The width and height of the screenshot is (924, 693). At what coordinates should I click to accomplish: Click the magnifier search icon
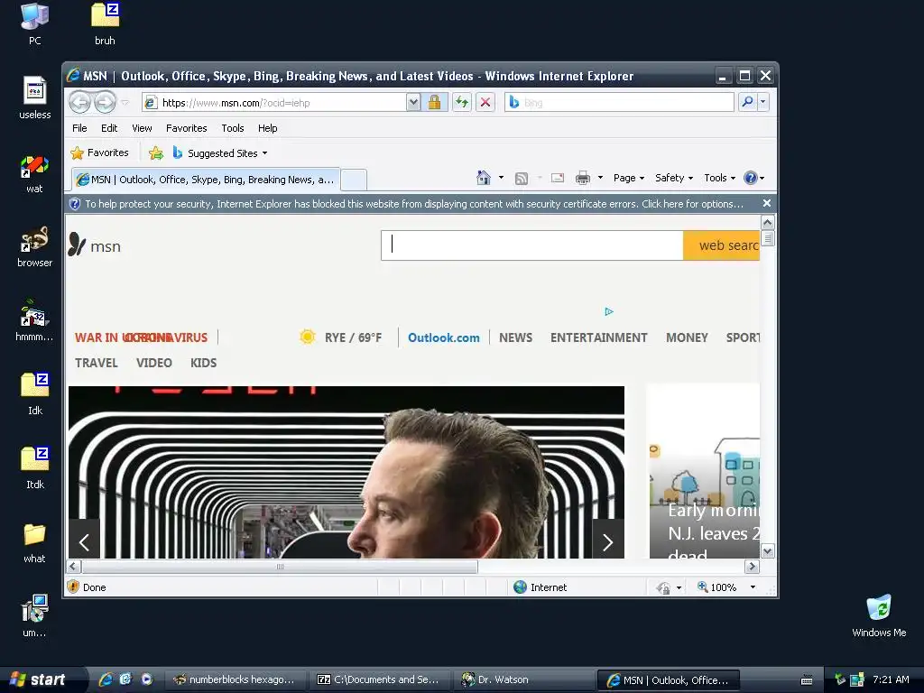point(747,102)
